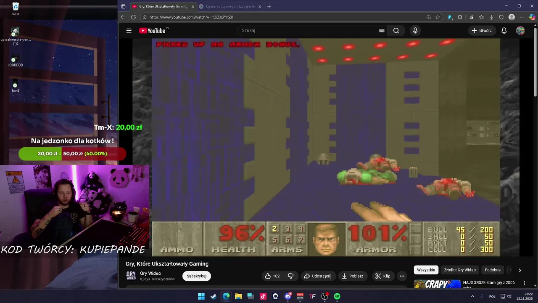Viewport: 538px width, 303px height.
Task: Click the Doom video player
Action: point(326,147)
